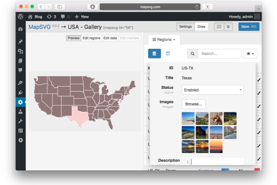Open Users person icon in sidebar

(21, 111)
